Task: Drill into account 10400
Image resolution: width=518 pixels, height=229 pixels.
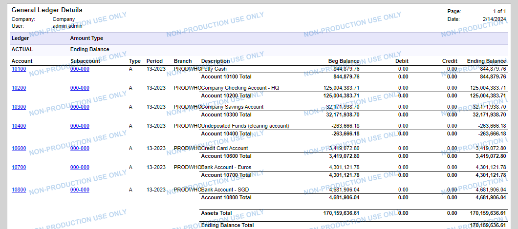Action: [x=19, y=126]
